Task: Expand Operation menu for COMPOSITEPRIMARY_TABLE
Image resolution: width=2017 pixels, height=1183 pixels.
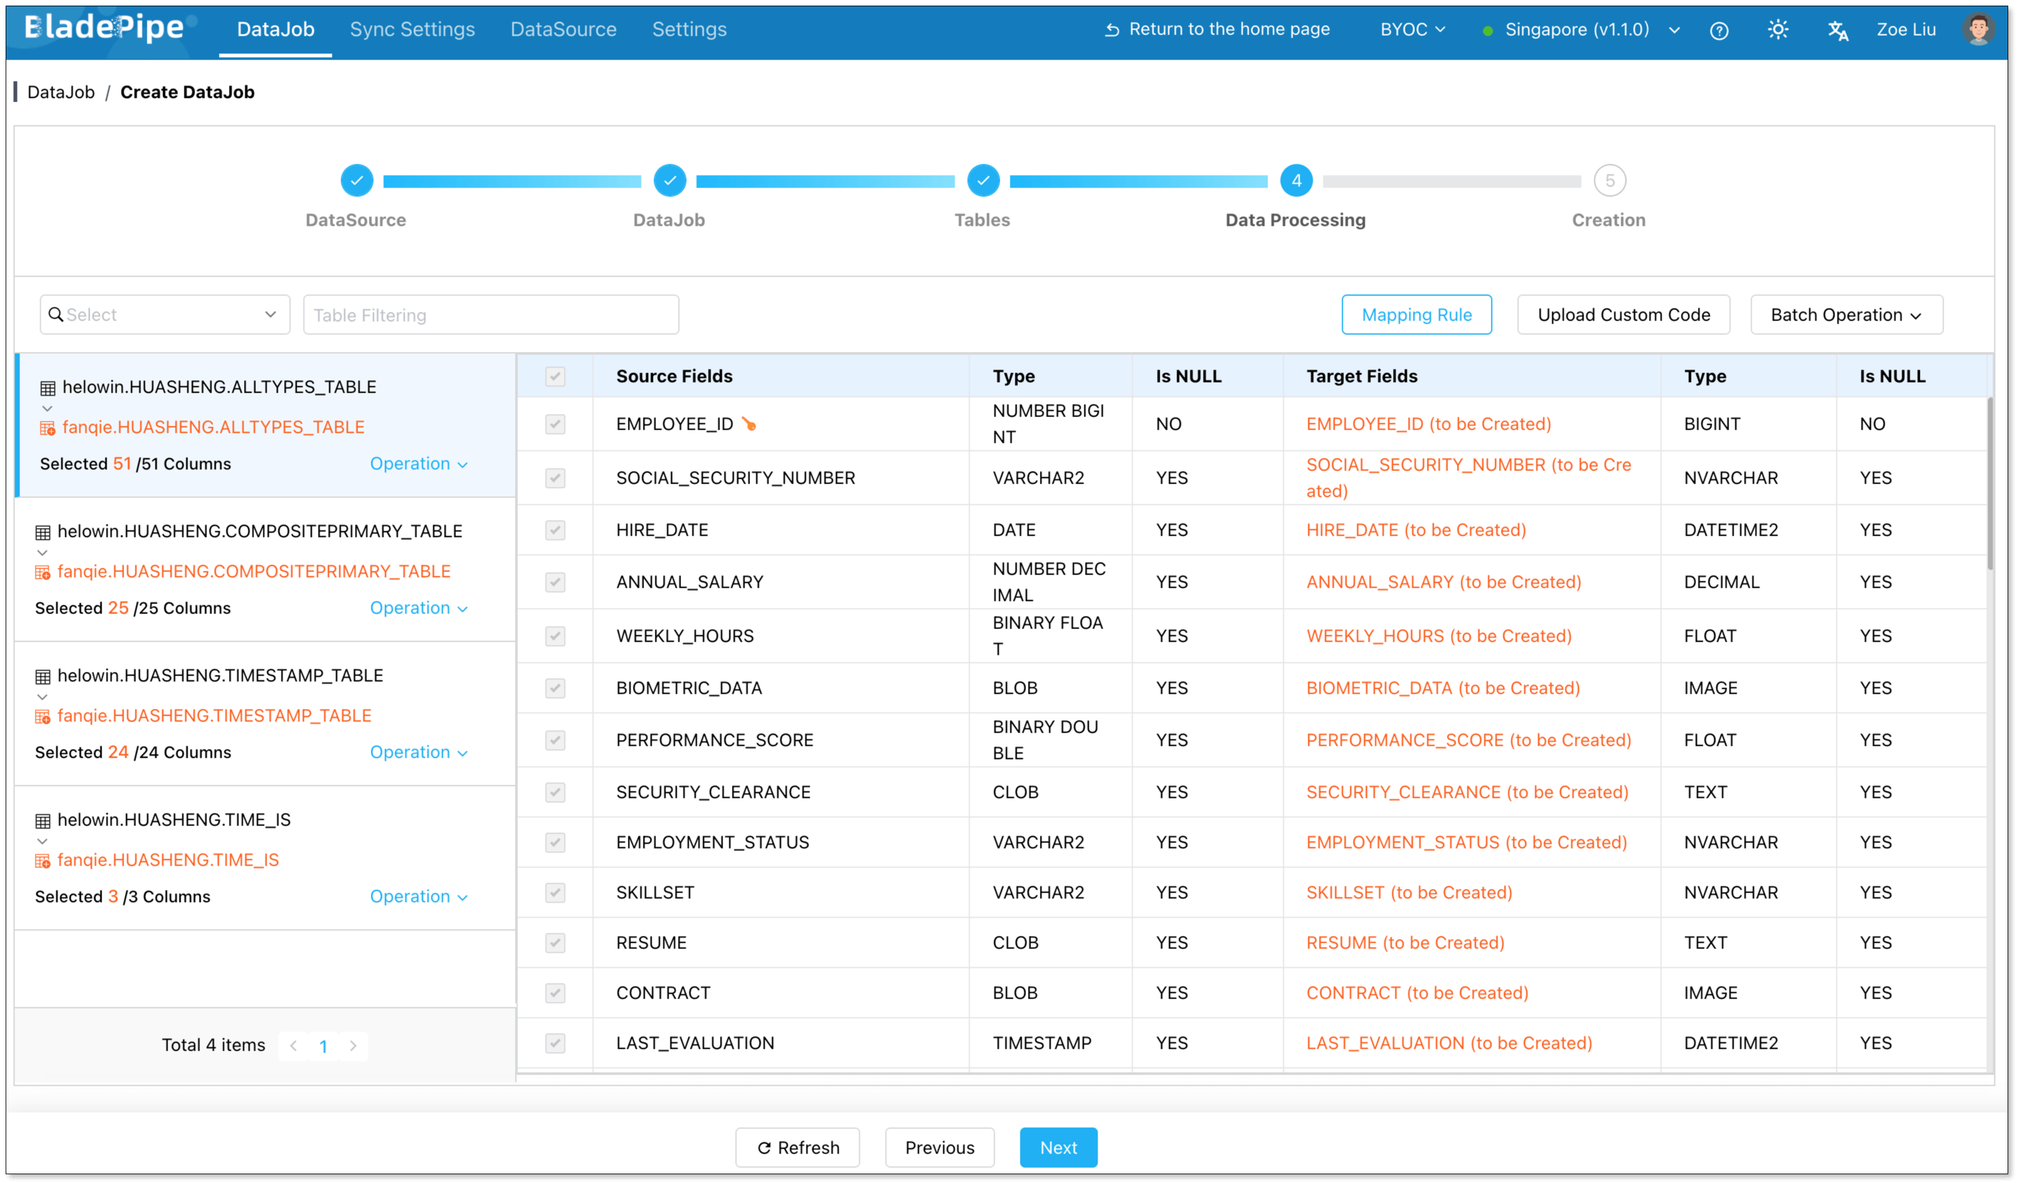Action: click(x=418, y=608)
